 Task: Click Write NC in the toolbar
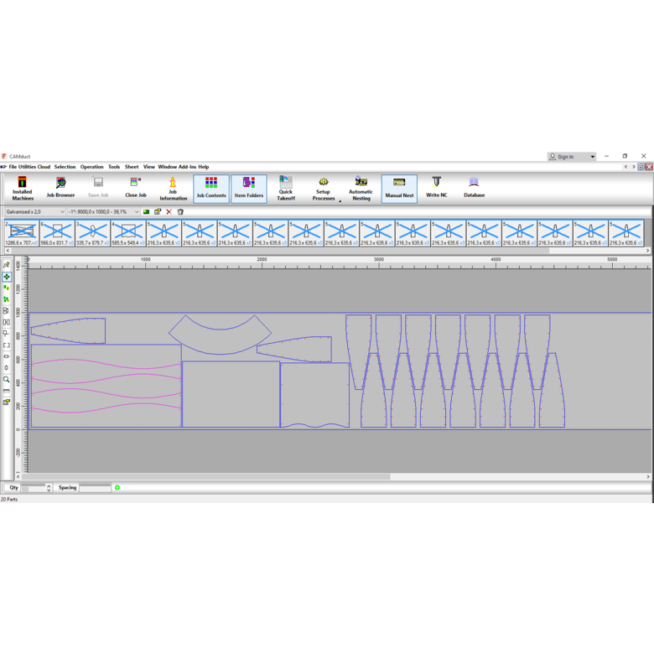(437, 189)
